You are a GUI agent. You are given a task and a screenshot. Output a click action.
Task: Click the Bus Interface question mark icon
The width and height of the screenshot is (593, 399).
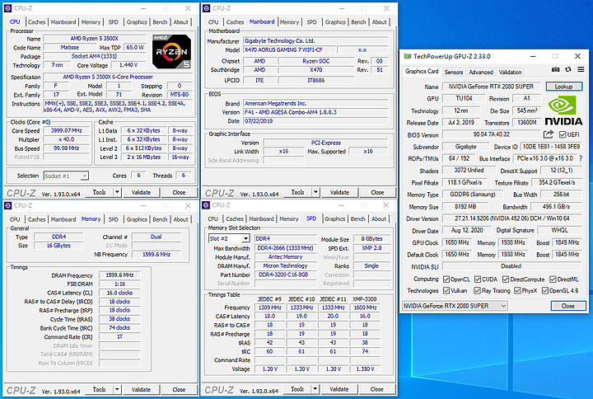581,158
